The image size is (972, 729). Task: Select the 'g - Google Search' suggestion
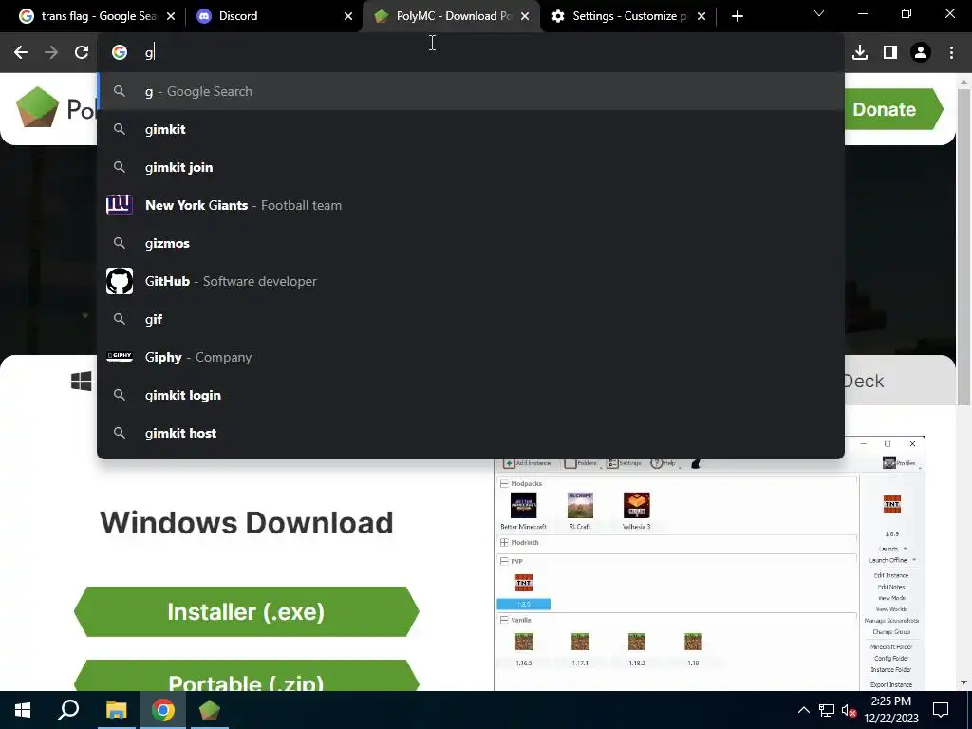pyautogui.click(x=471, y=91)
